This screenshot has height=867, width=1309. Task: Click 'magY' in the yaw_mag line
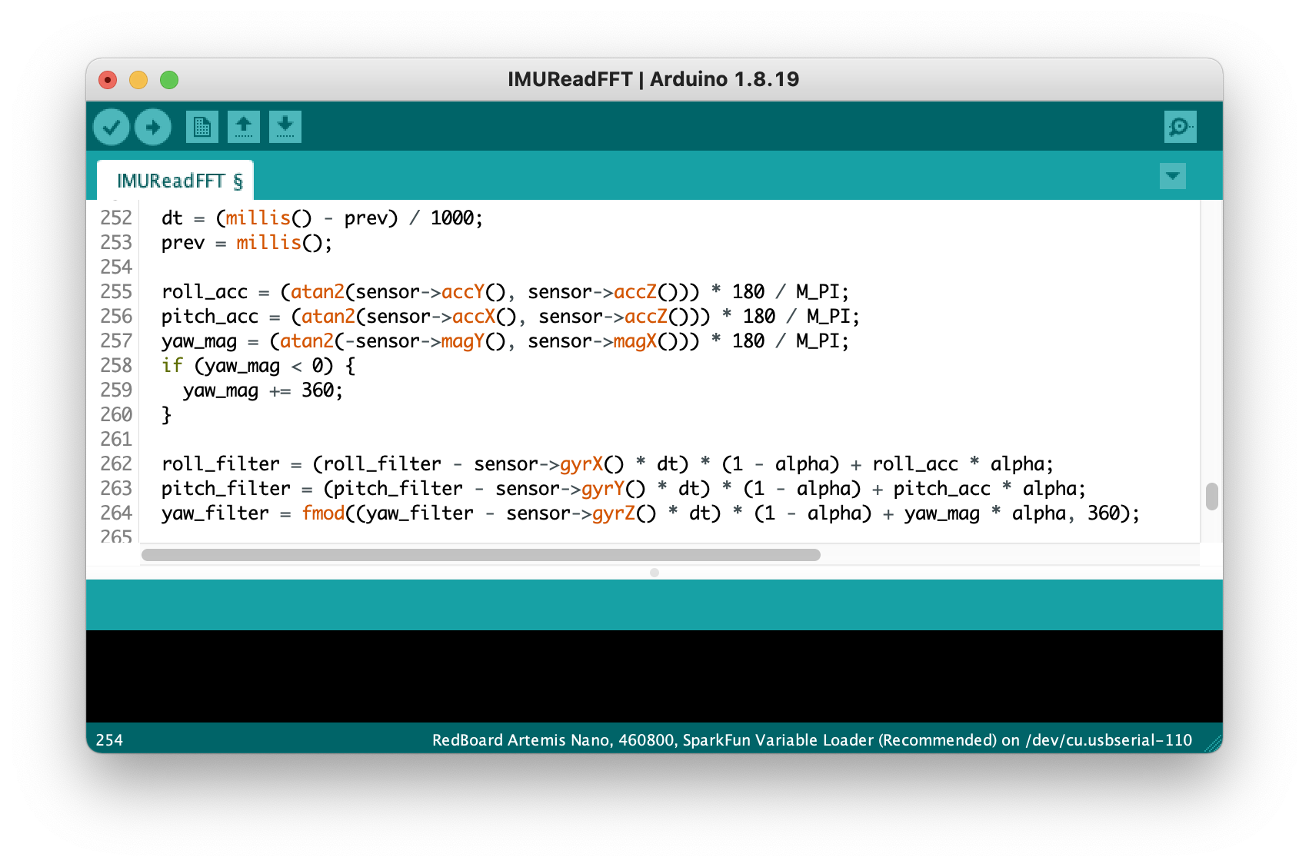click(x=463, y=341)
